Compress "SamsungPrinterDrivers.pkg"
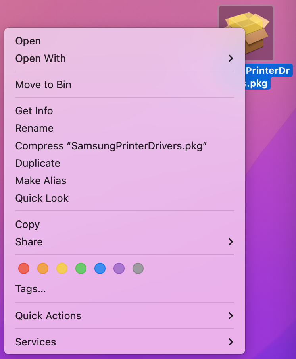Viewport: 296px width, 359px height. (125, 146)
